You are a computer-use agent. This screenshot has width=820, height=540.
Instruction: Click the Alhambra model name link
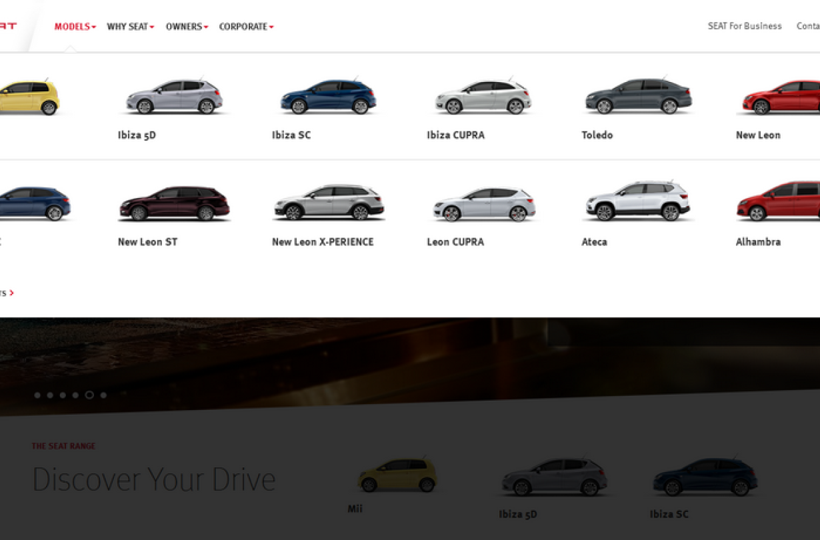point(757,242)
